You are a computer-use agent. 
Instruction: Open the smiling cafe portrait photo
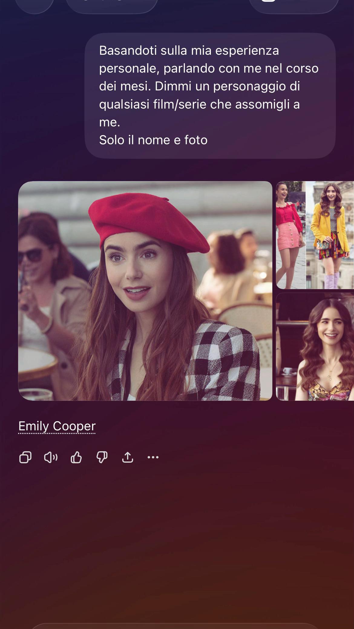[315, 347]
